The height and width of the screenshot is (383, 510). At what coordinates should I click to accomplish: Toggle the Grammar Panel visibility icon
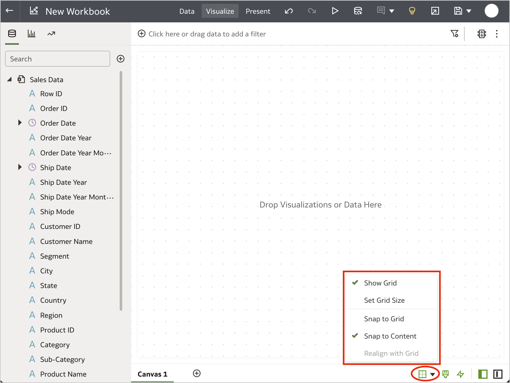tap(498, 374)
